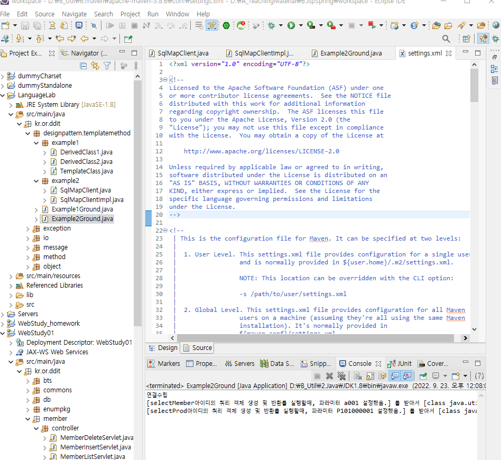This screenshot has height=460, width=501.
Task: Collapse the LanguageLab project node
Action: pyautogui.click(x=3, y=95)
